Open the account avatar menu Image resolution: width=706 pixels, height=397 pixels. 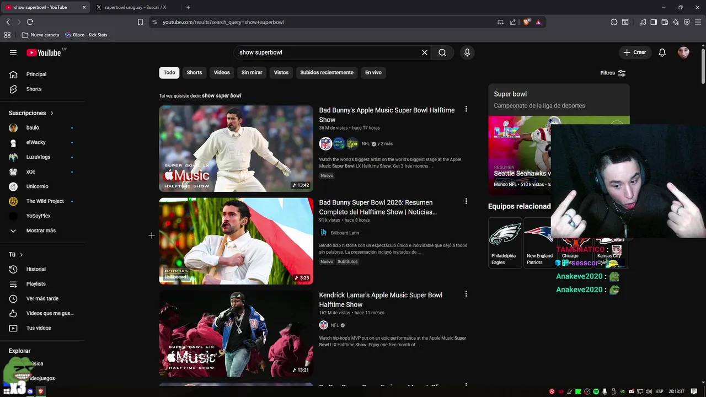tap(683, 52)
